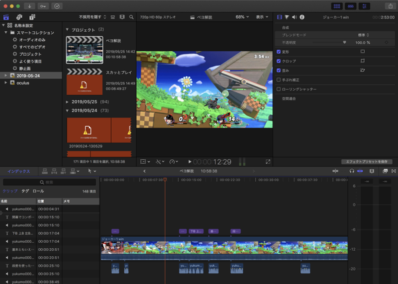Open the ブレンドモード 標準 dropdown
The image size is (398, 284).
363,35
